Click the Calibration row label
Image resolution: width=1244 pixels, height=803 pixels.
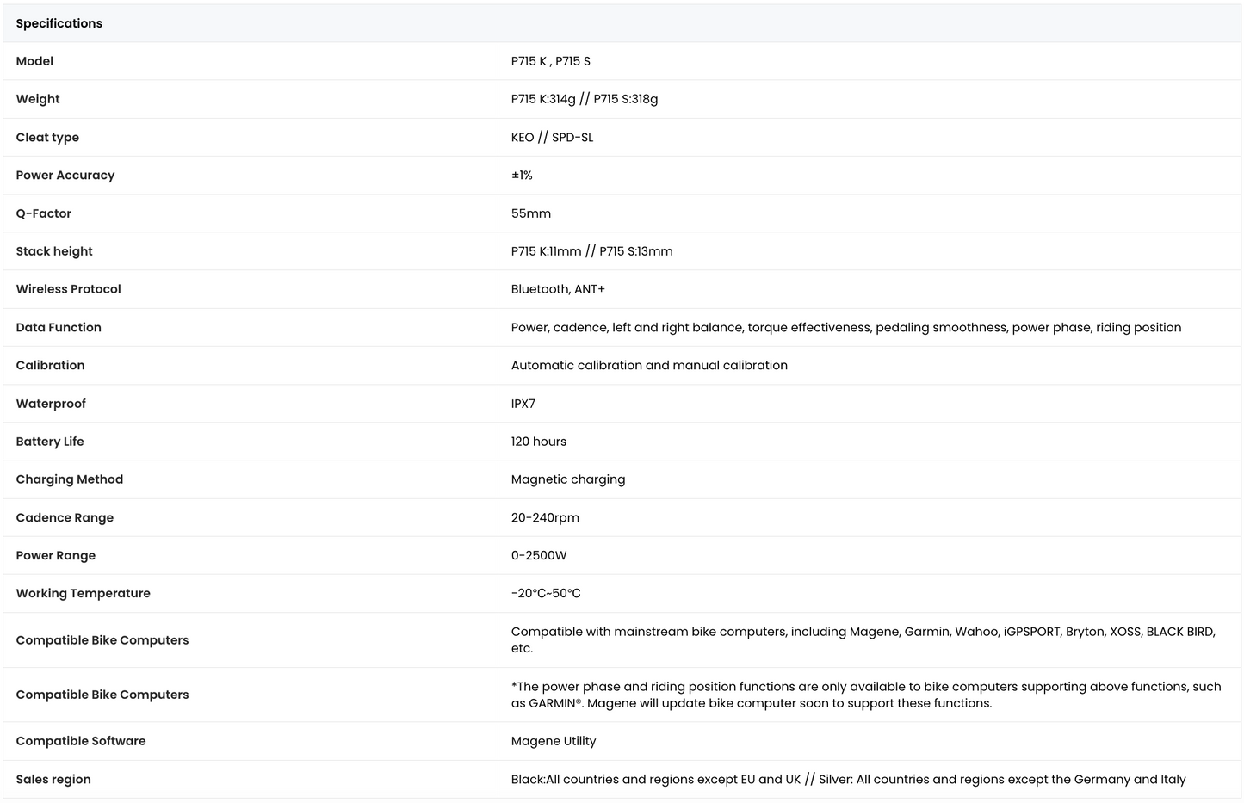click(50, 365)
